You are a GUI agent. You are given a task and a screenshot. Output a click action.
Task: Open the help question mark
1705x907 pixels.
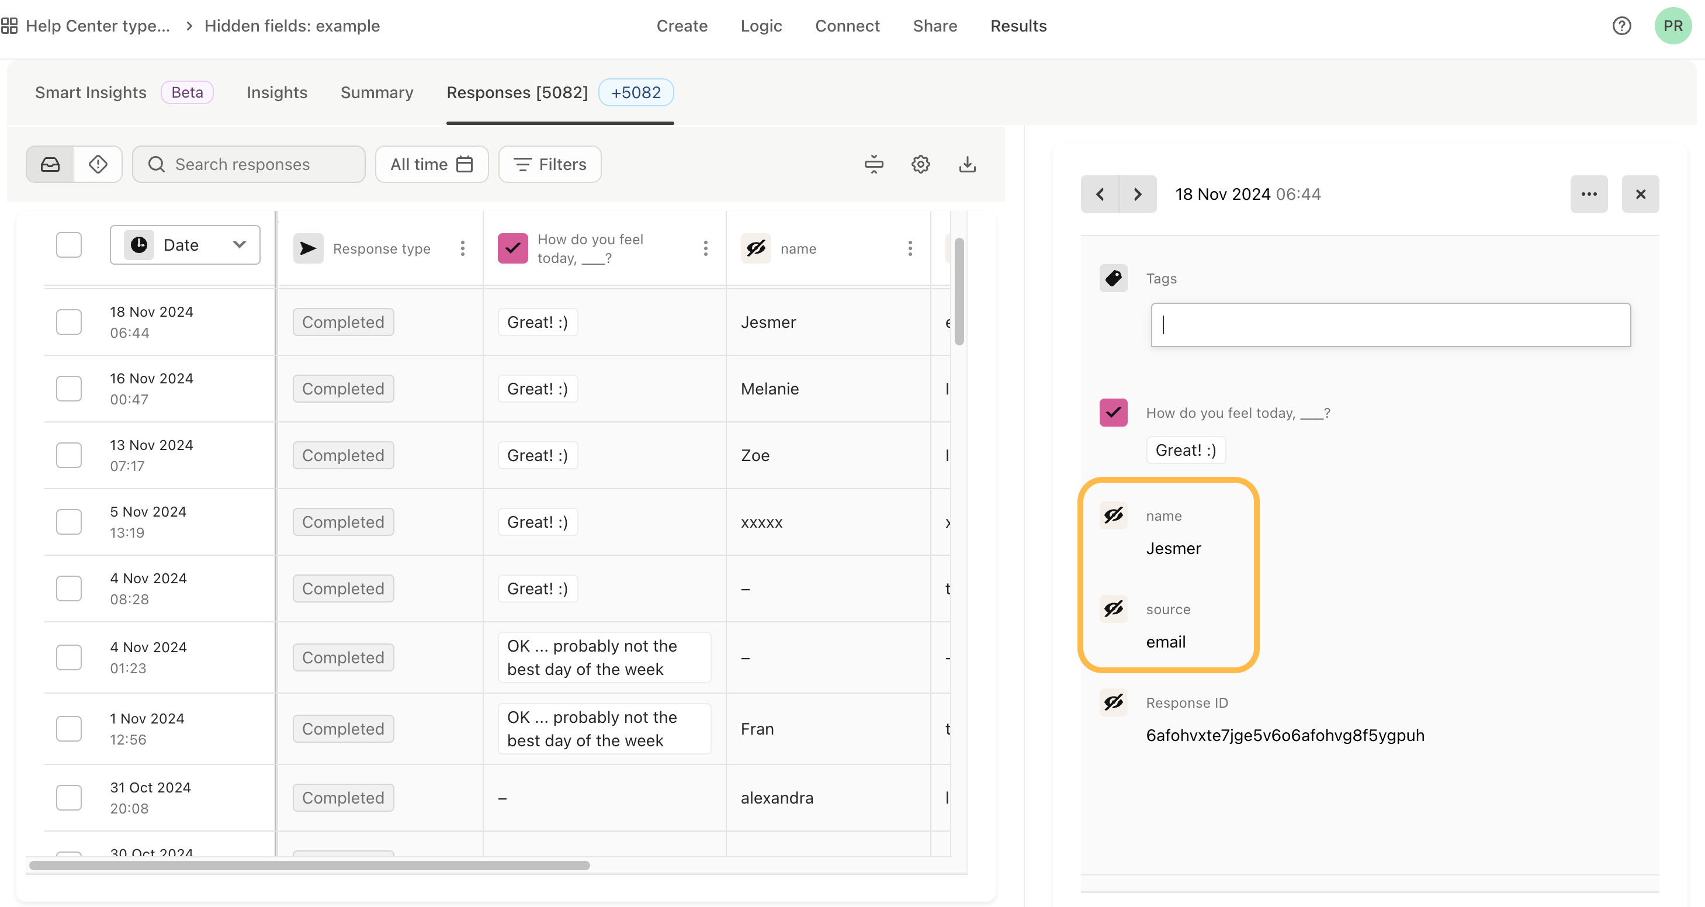click(x=1621, y=26)
